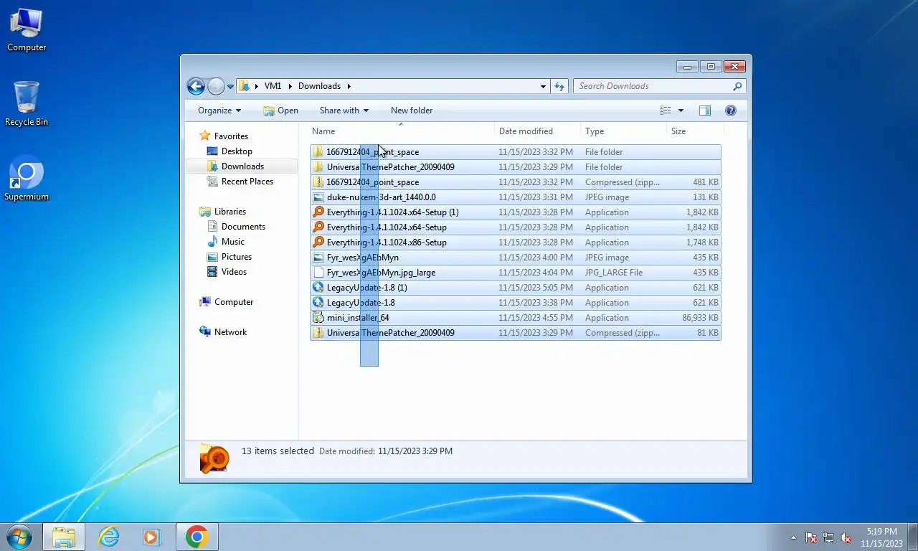Open the More view options dropdown
The width and height of the screenshot is (918, 551).
tap(681, 110)
